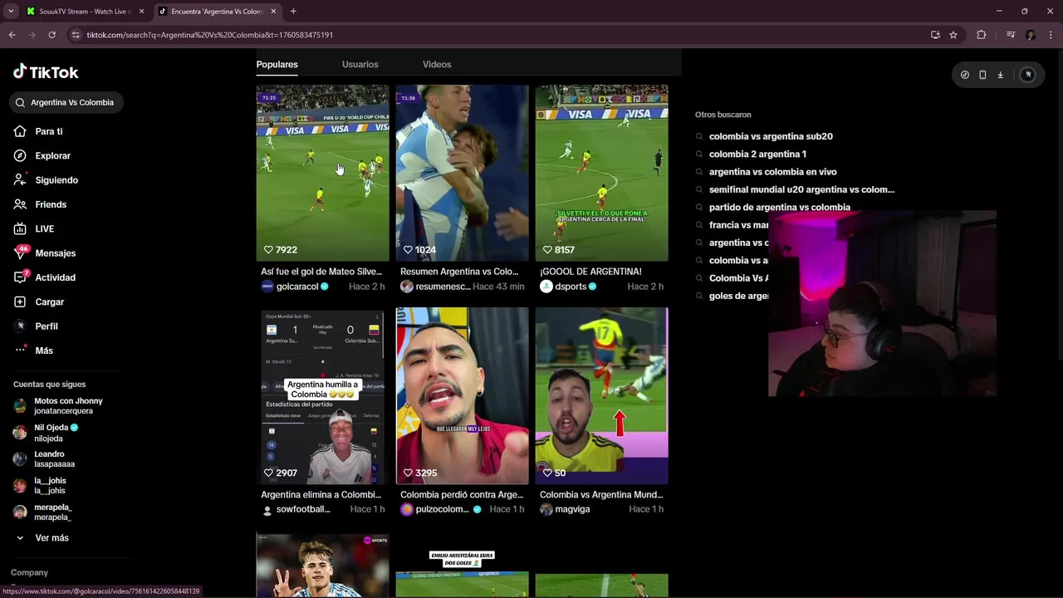Click the TikTok coins icon in floating toolbar
The image size is (1063, 598).
964,75
